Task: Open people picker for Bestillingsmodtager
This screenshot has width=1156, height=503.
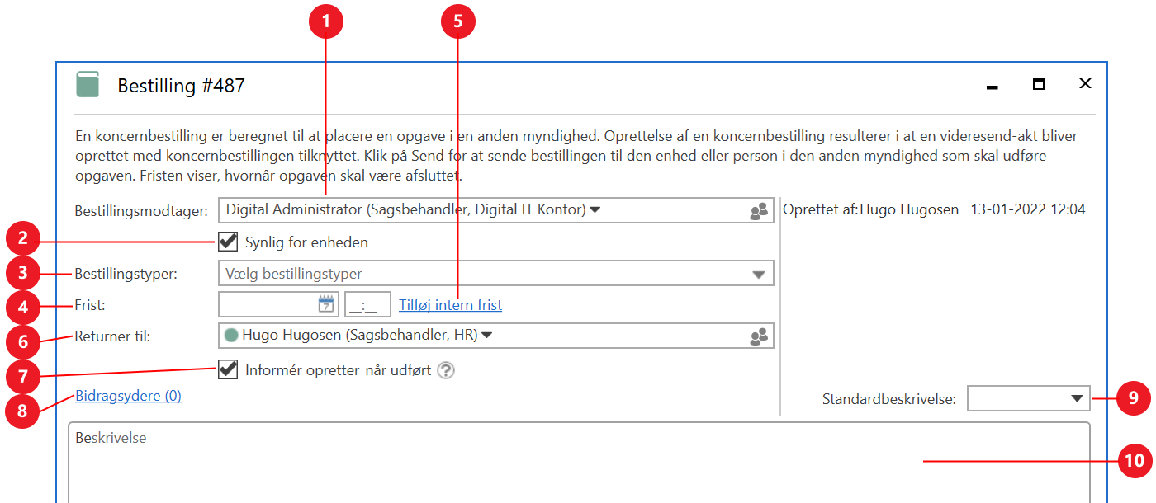Action: pyautogui.click(x=758, y=211)
